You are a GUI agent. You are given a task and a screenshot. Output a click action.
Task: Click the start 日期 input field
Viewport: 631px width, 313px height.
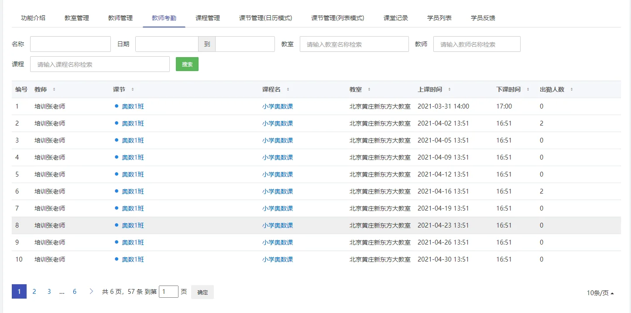167,44
